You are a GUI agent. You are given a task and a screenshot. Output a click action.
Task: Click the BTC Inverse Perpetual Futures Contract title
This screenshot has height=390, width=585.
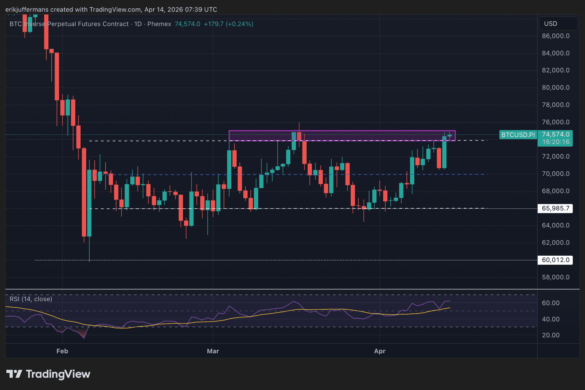69,24
